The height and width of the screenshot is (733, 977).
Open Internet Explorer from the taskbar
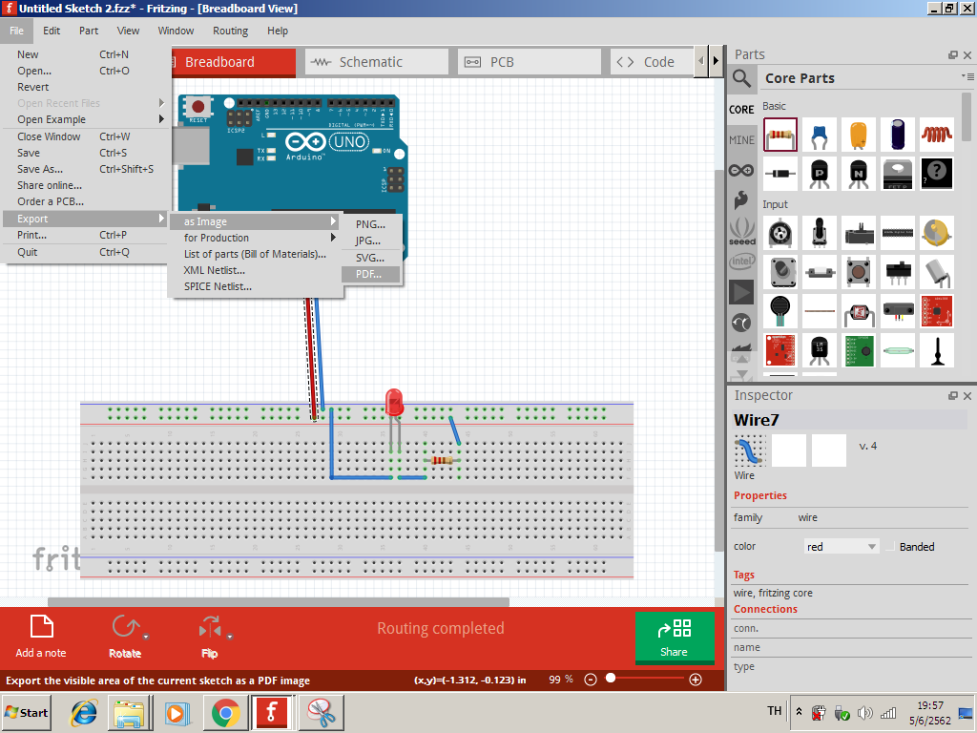[84, 712]
